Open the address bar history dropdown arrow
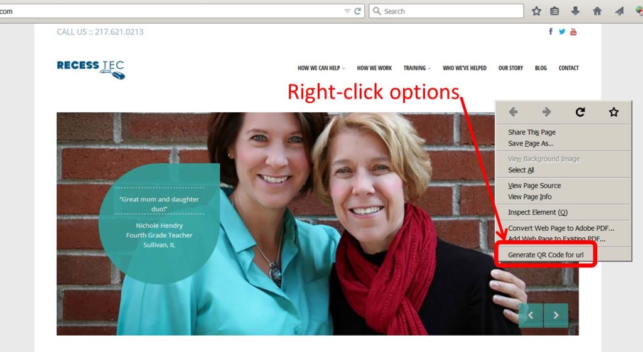643x352 pixels. (x=347, y=11)
